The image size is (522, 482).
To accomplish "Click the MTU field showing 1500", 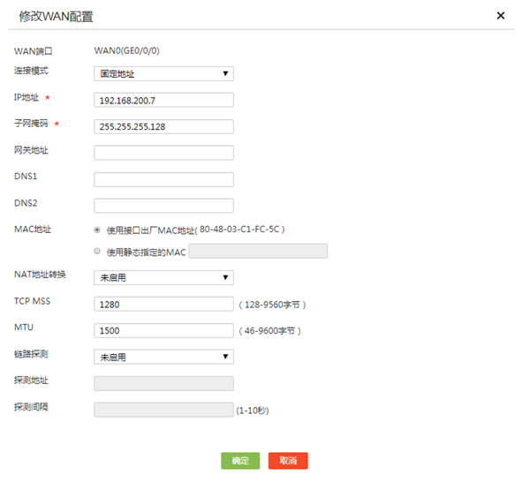I will point(163,331).
